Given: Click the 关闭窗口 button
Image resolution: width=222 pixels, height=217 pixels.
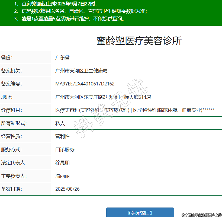Looking at the screenshot, I should click(x=140, y=213).
